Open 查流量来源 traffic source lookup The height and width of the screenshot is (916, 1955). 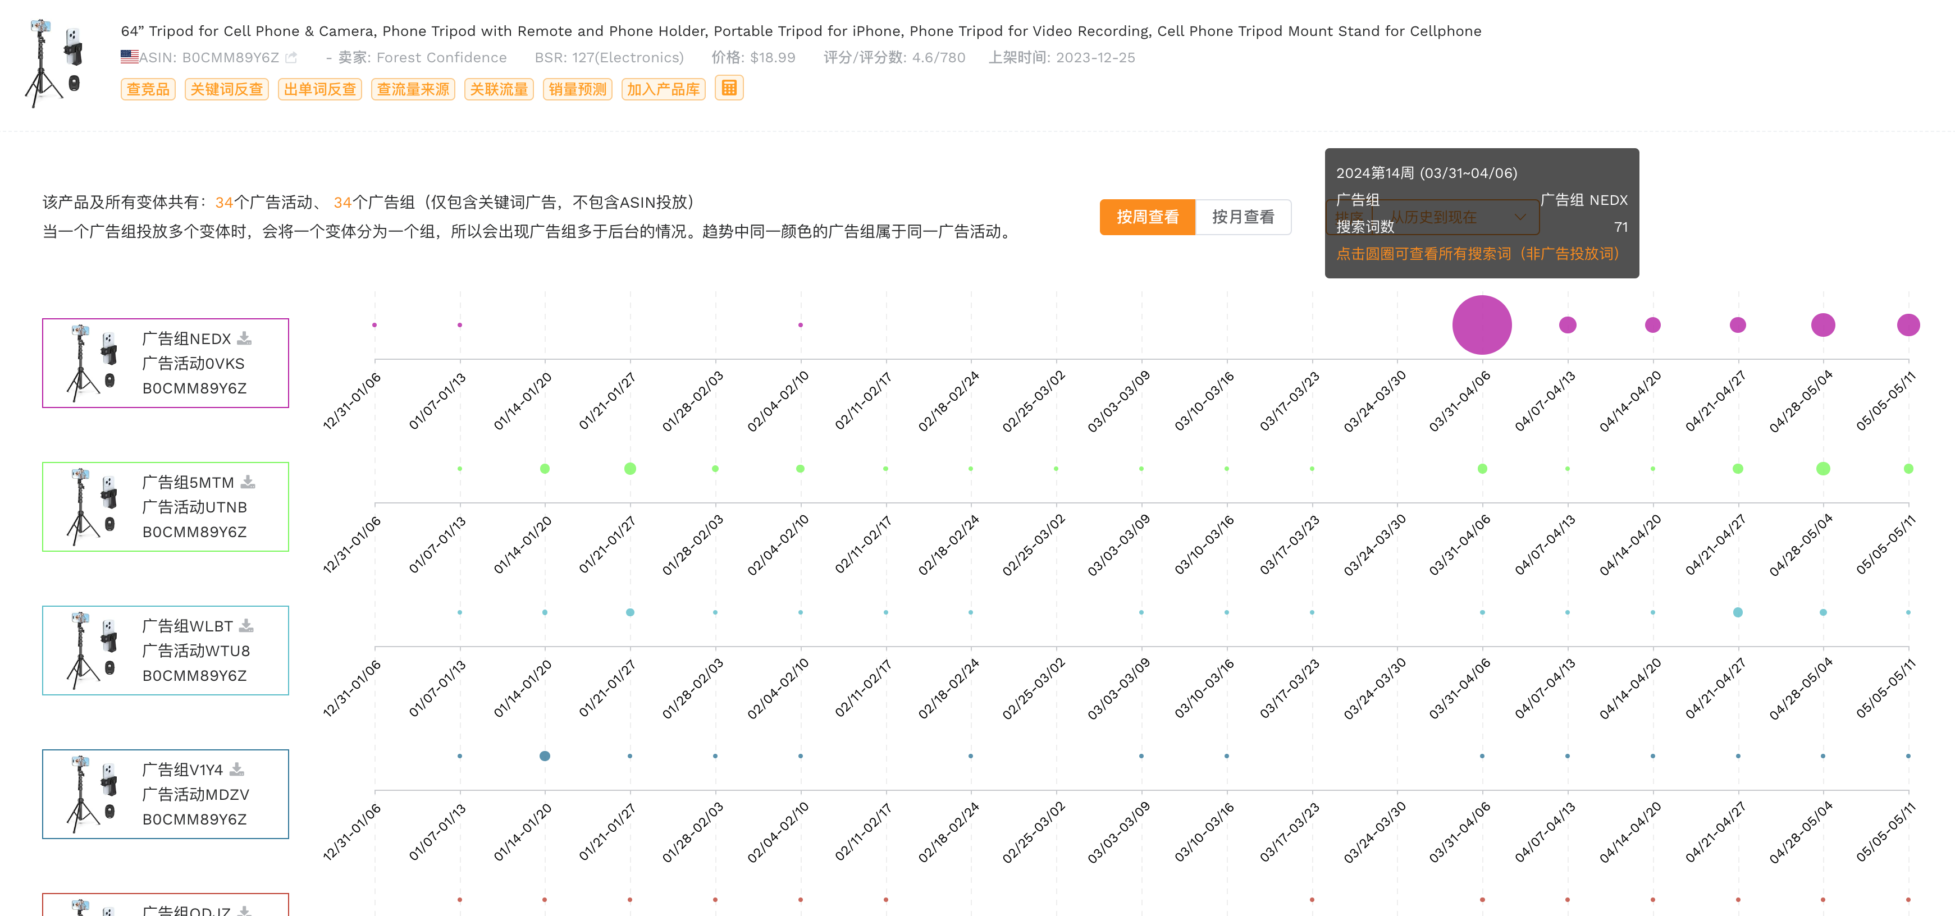click(413, 90)
